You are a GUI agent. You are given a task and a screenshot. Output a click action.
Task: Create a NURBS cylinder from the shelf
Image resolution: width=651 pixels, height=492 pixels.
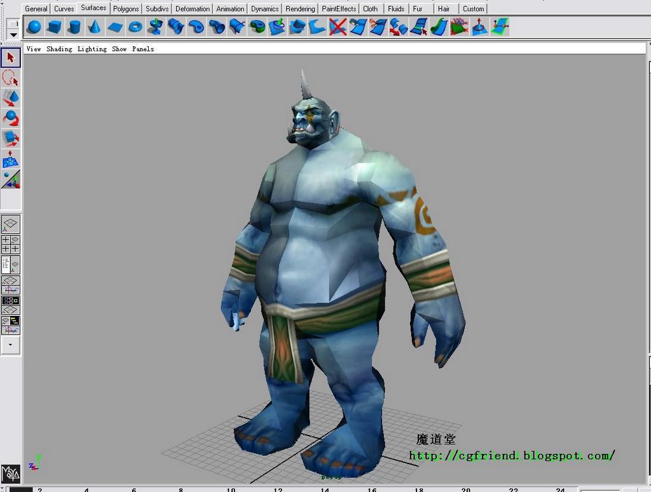click(74, 27)
